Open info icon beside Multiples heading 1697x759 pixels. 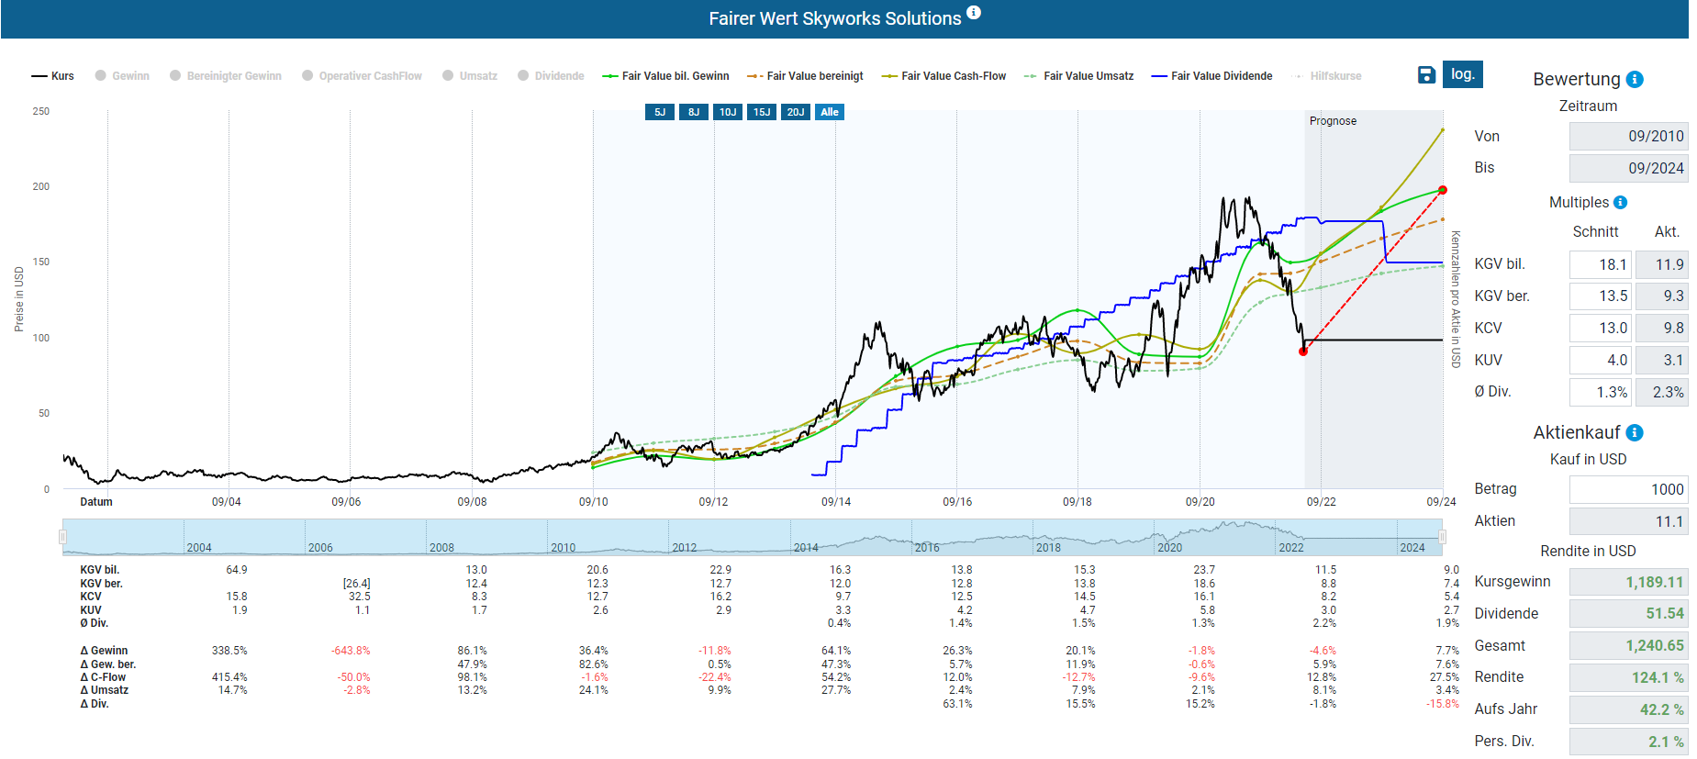tap(1620, 203)
